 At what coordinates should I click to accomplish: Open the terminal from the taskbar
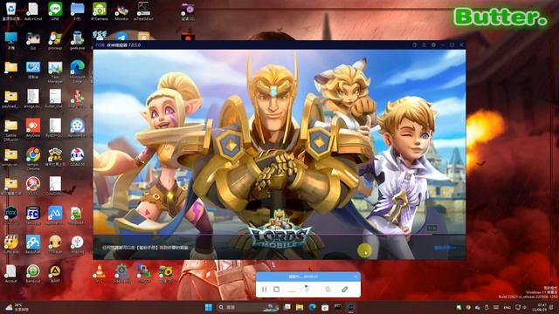[338, 307]
